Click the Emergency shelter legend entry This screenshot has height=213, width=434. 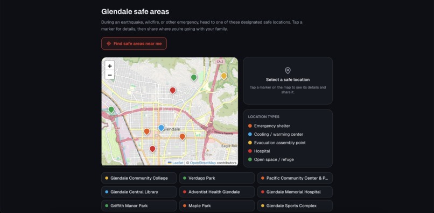pyautogui.click(x=269, y=126)
